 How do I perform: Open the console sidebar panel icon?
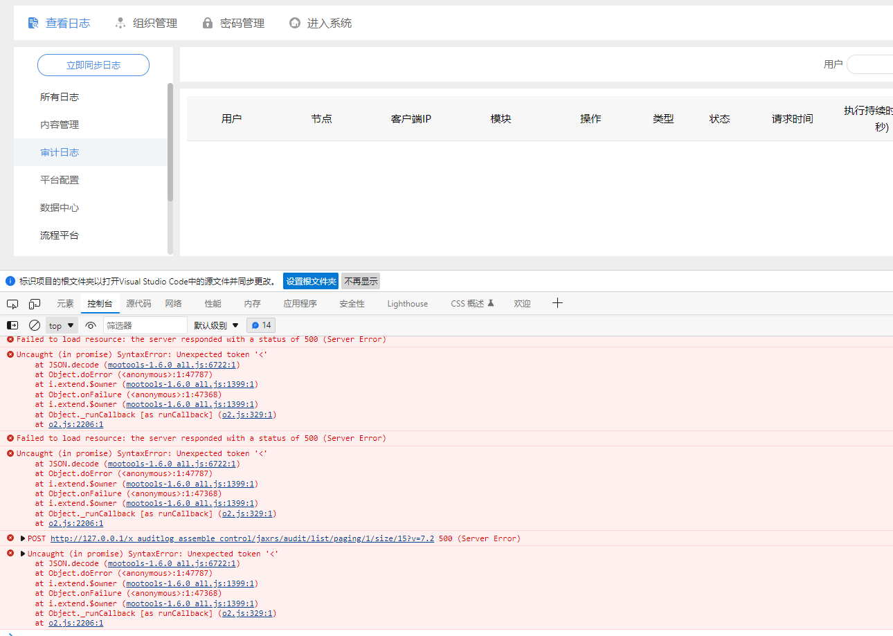(12, 325)
